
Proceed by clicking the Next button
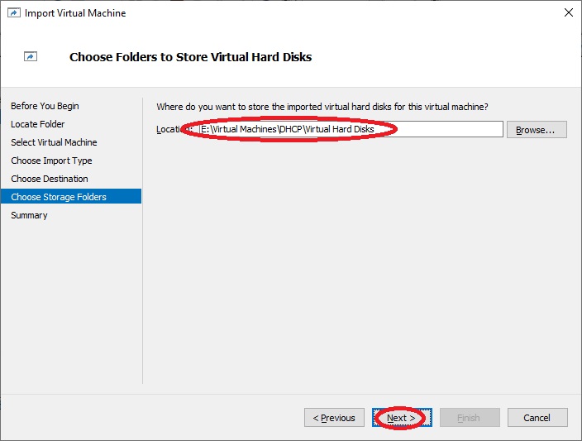(402, 418)
